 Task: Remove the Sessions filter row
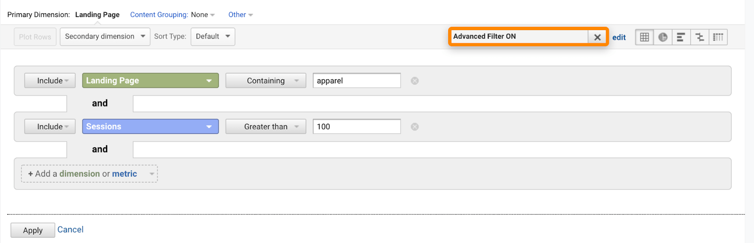tap(415, 127)
